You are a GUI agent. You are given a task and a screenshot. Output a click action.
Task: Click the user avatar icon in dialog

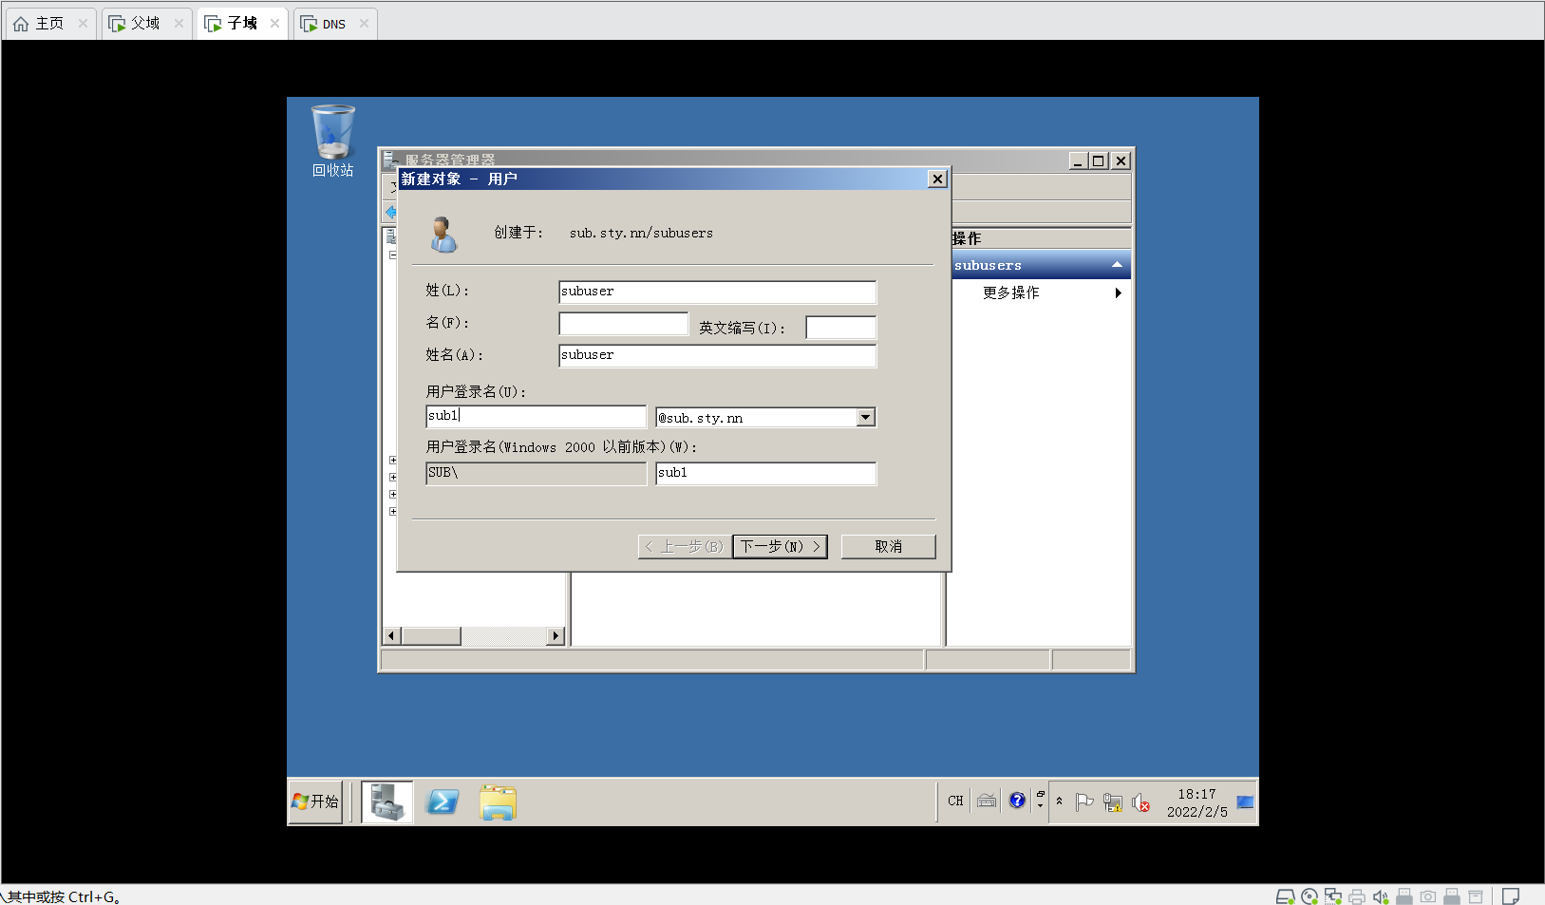[x=443, y=234]
